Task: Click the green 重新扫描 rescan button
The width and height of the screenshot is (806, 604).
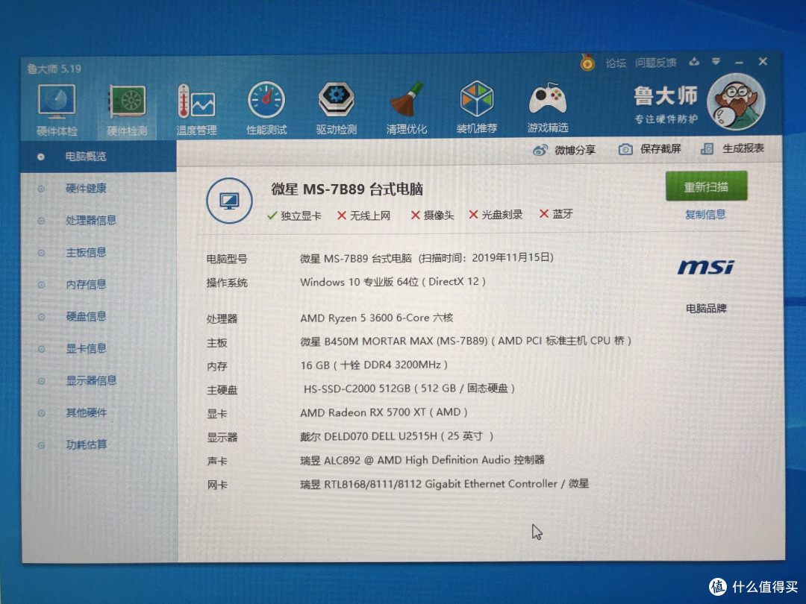Action: click(706, 186)
